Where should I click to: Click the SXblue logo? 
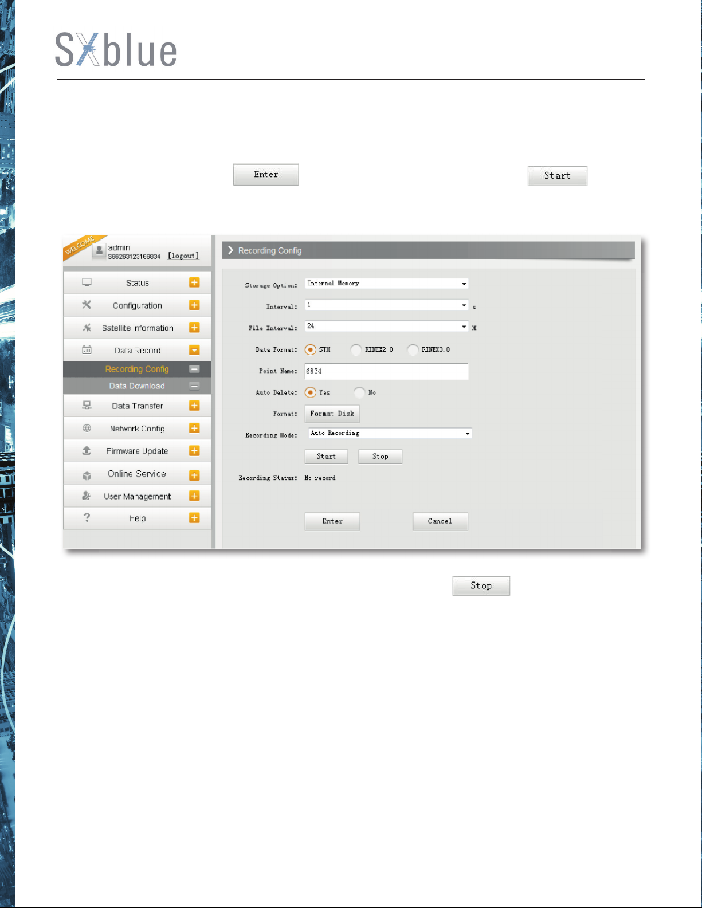click(116, 50)
